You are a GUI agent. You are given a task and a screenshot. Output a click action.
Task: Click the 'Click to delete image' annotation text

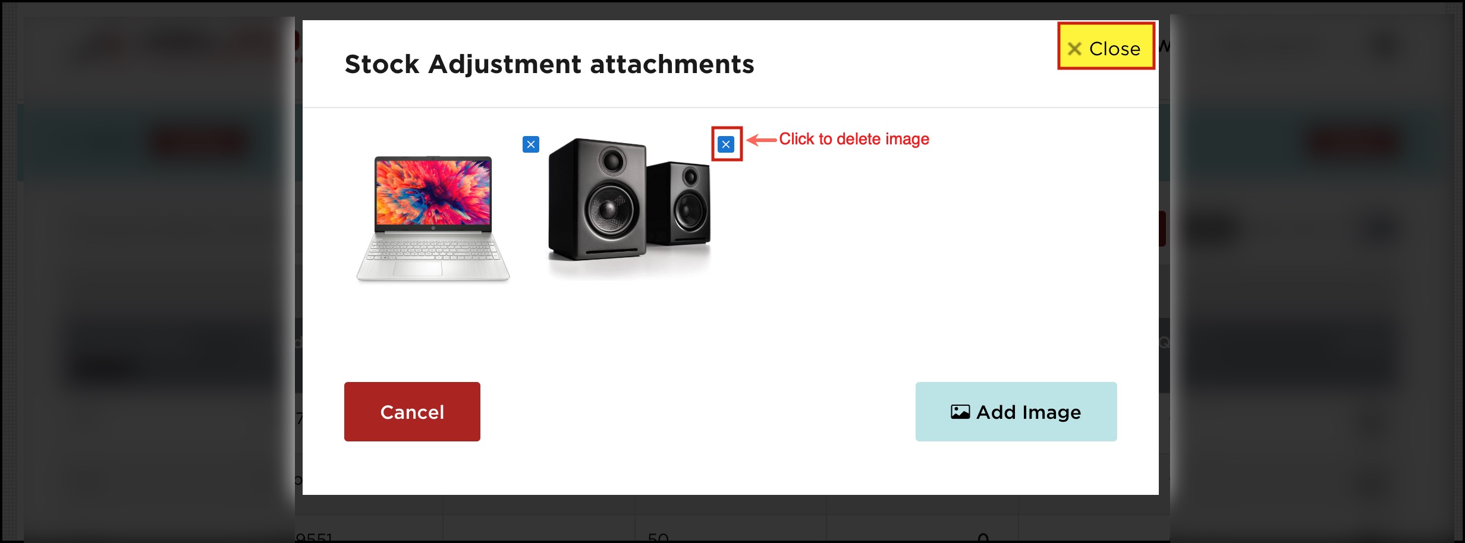coord(854,139)
